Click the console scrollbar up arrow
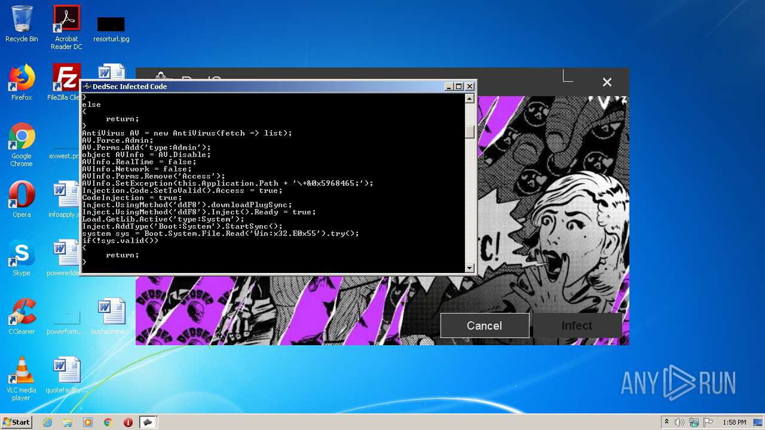This screenshot has height=430, width=765. [x=470, y=99]
